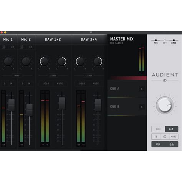Toggle MONO monitoring
The width and height of the screenshot is (182, 182).
(x=174, y=137)
